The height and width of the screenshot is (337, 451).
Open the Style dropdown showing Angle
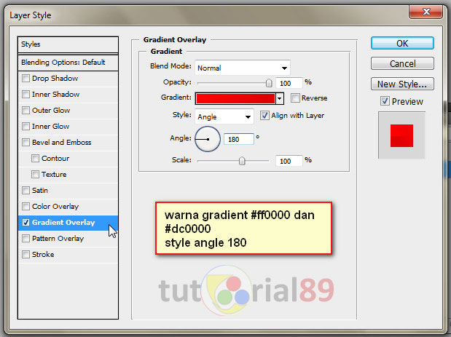(x=224, y=116)
